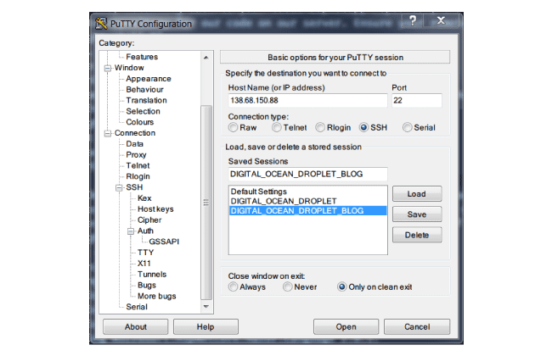Select the Connection category
The height and width of the screenshot is (356, 552).
pos(135,133)
